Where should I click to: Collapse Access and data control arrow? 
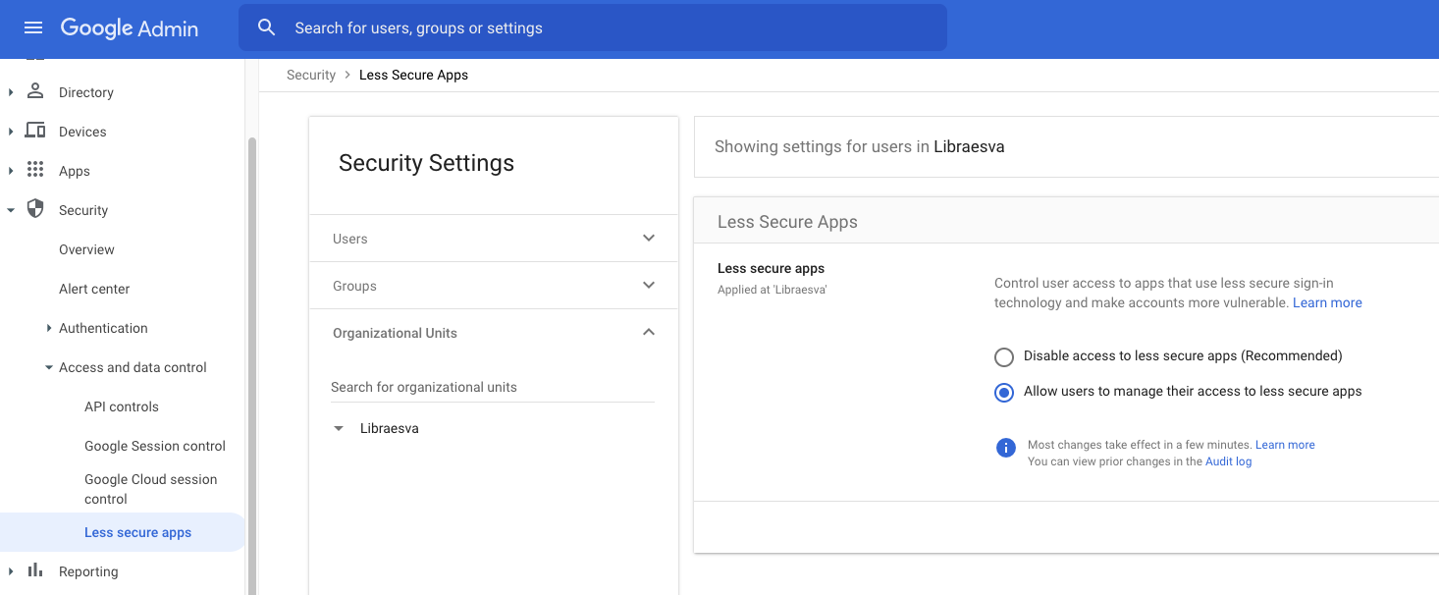point(49,367)
